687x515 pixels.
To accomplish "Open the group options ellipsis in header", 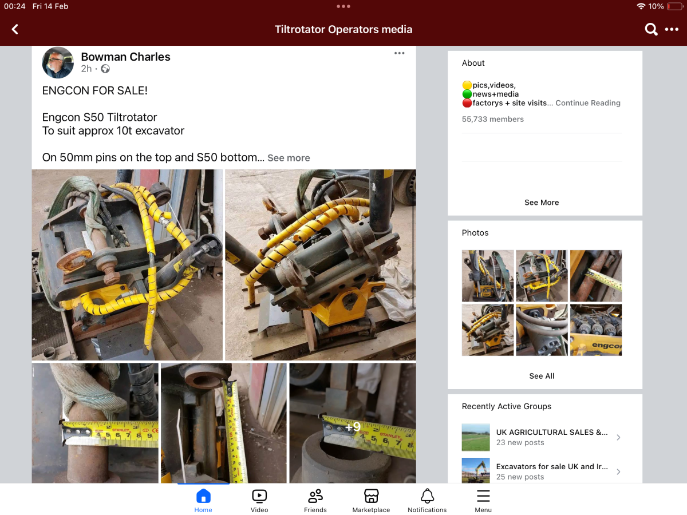I will click(672, 29).
